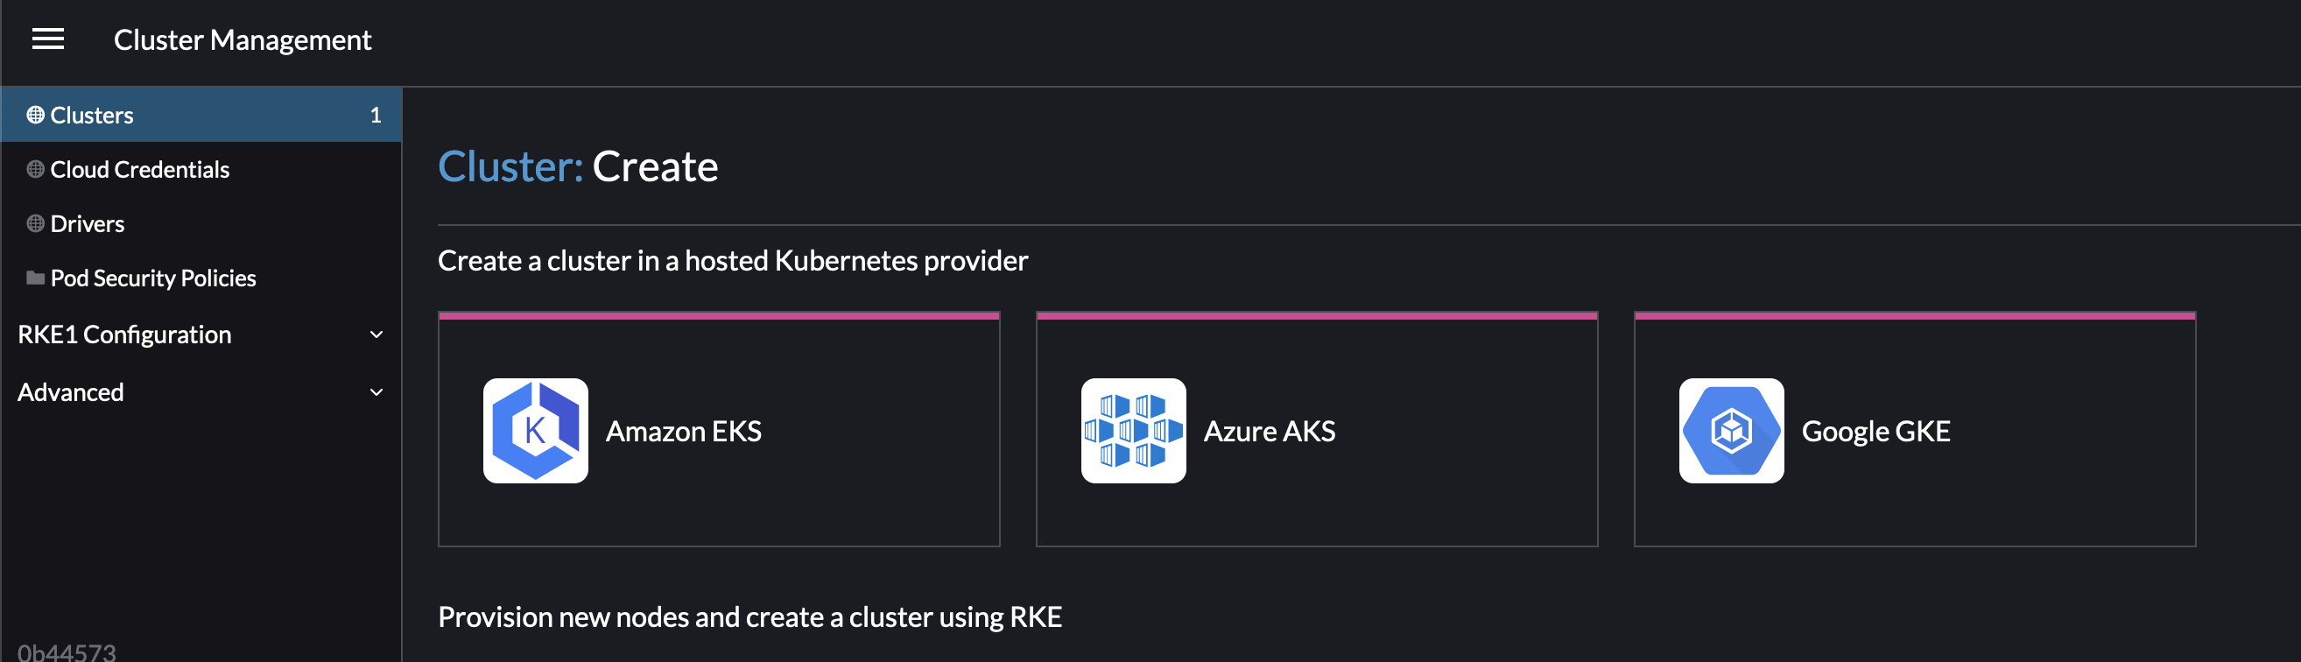The height and width of the screenshot is (662, 2301).
Task: Open the Pod Security Policies page
Action: (153, 278)
